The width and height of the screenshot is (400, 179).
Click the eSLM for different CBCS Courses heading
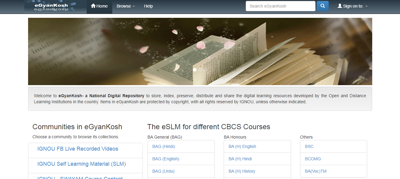coord(209,127)
